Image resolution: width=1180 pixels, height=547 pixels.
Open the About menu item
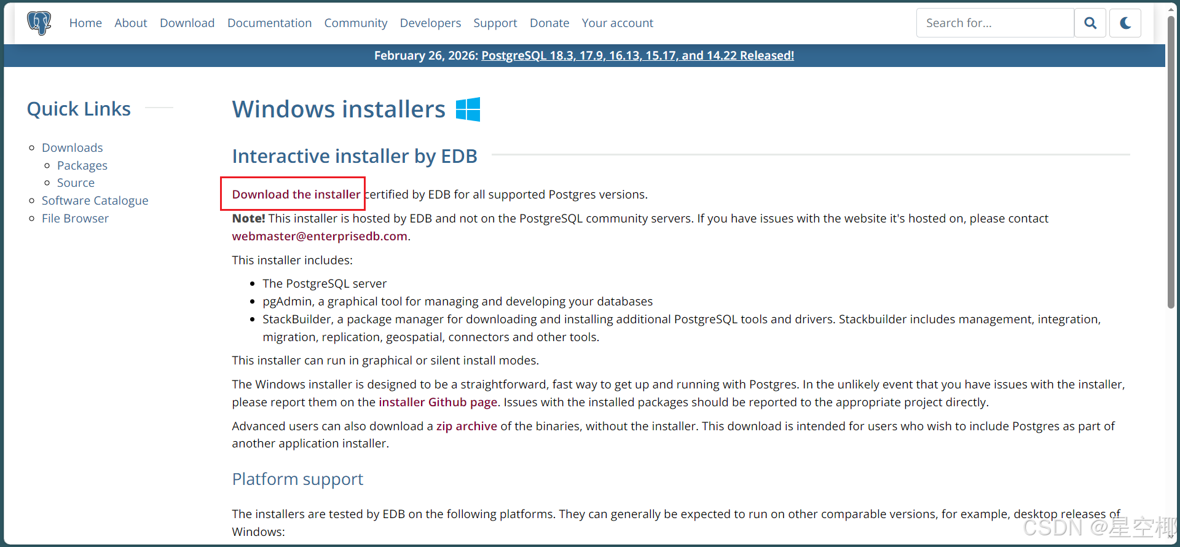[x=131, y=23]
